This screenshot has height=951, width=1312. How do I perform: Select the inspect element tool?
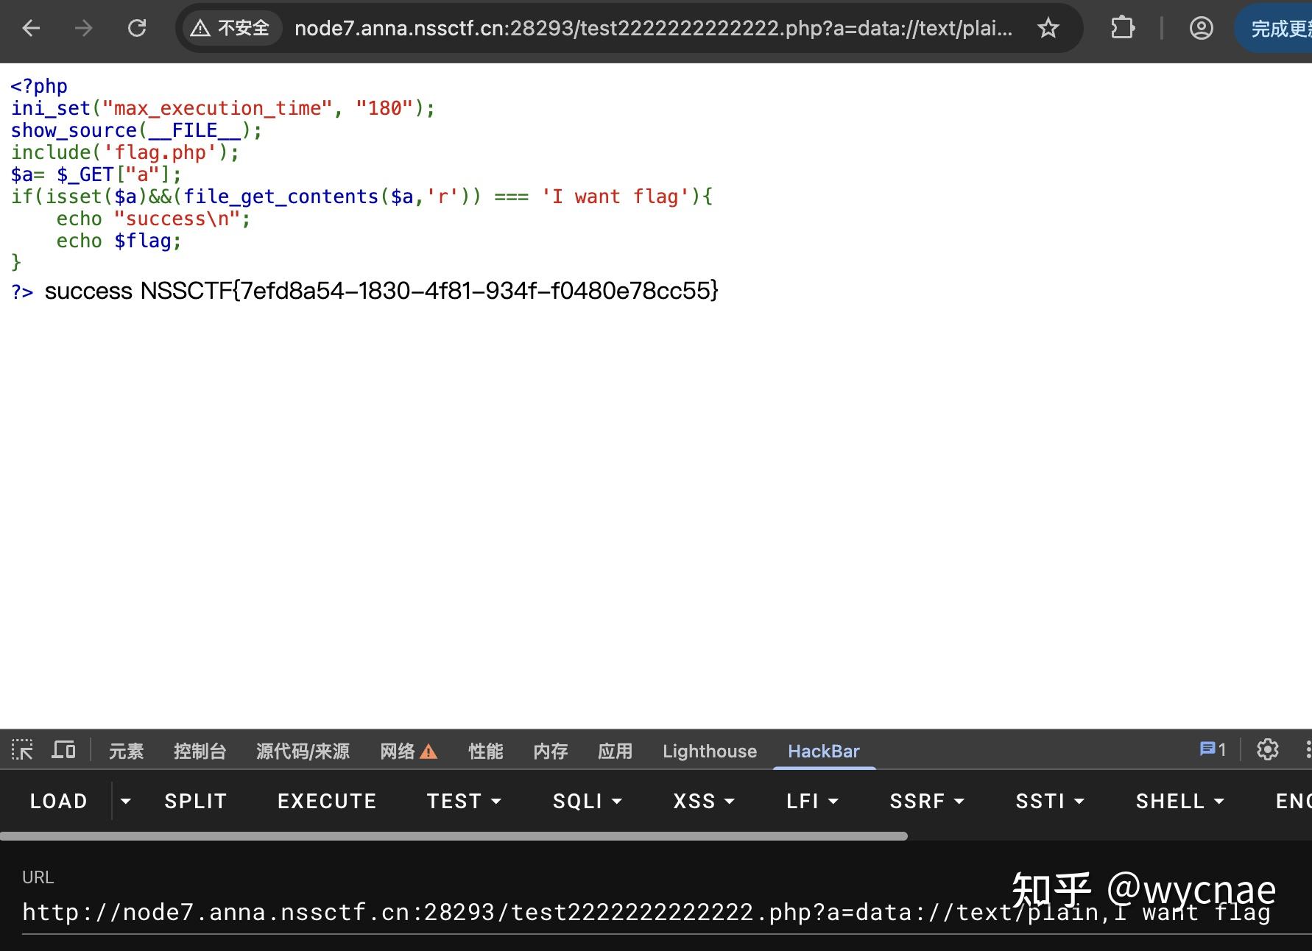[22, 750]
